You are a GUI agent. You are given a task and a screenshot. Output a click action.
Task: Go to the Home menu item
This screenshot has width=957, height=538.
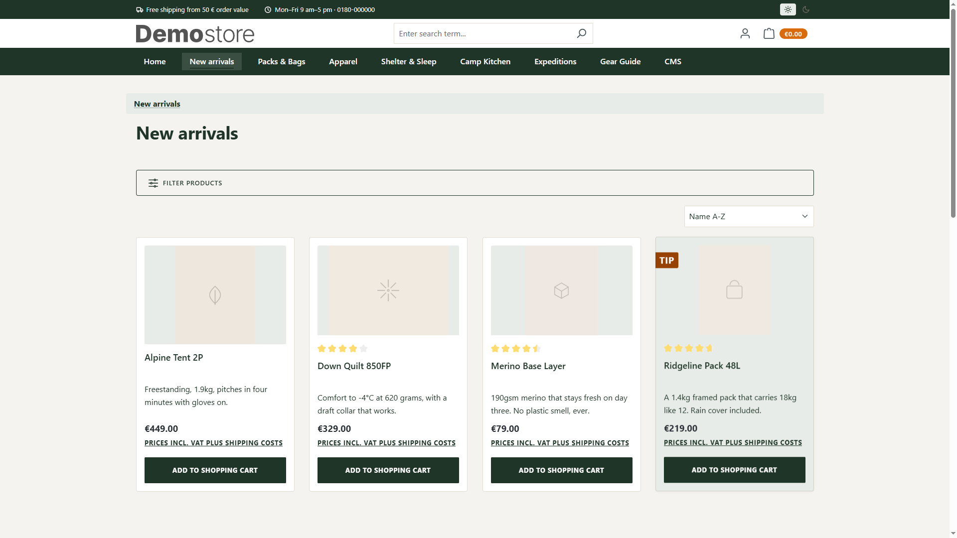tap(155, 61)
